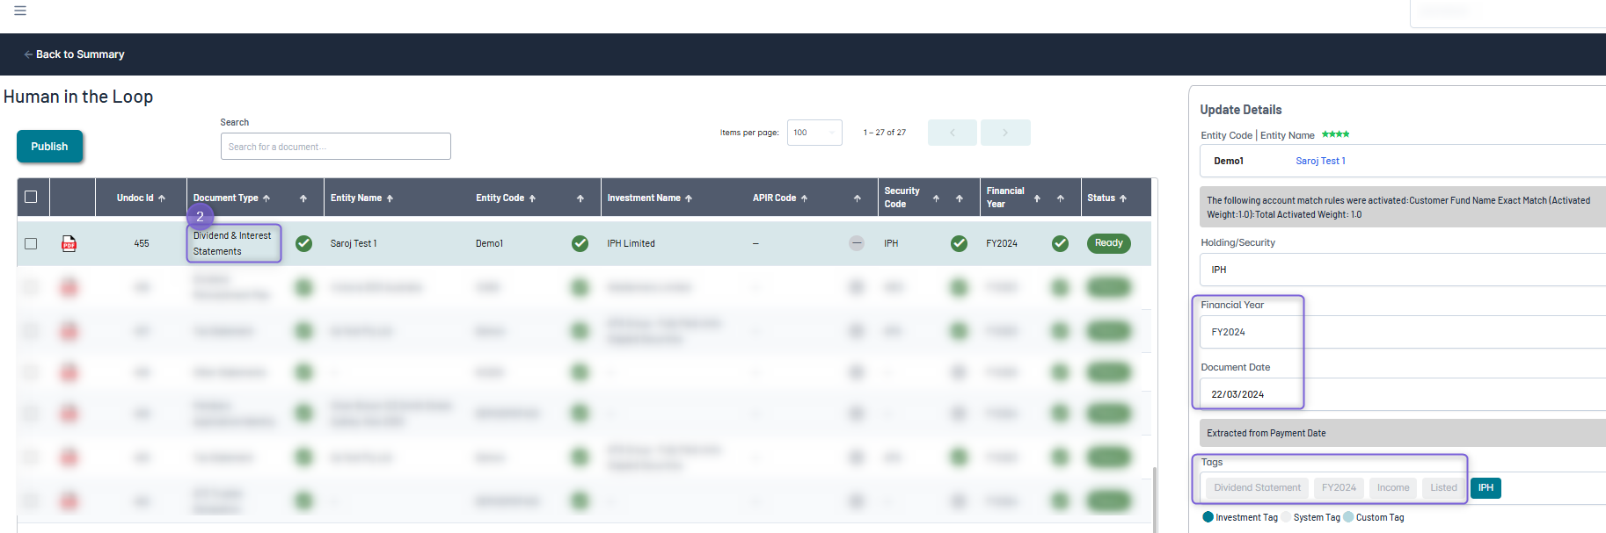Open PDF icon for document 455
Screen dimensions: 1606x533
tap(69, 244)
